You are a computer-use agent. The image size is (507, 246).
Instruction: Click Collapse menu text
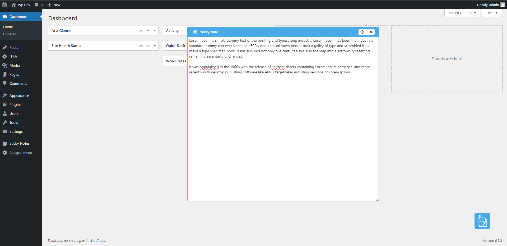point(21,153)
